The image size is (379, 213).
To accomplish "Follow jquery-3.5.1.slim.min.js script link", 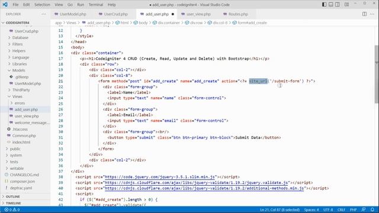I will coord(160,177).
